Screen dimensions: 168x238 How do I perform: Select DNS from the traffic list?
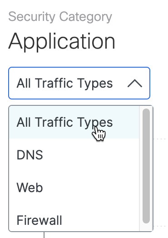pos(74,155)
